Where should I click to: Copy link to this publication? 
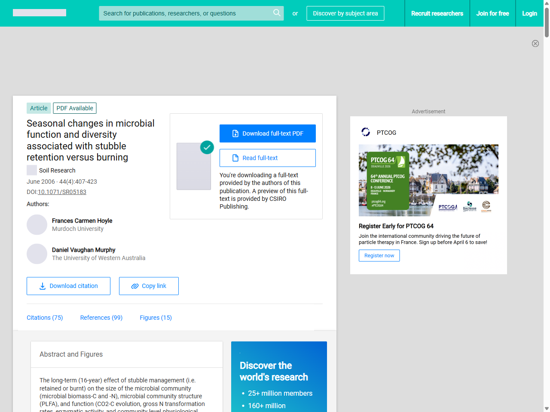[x=149, y=286]
